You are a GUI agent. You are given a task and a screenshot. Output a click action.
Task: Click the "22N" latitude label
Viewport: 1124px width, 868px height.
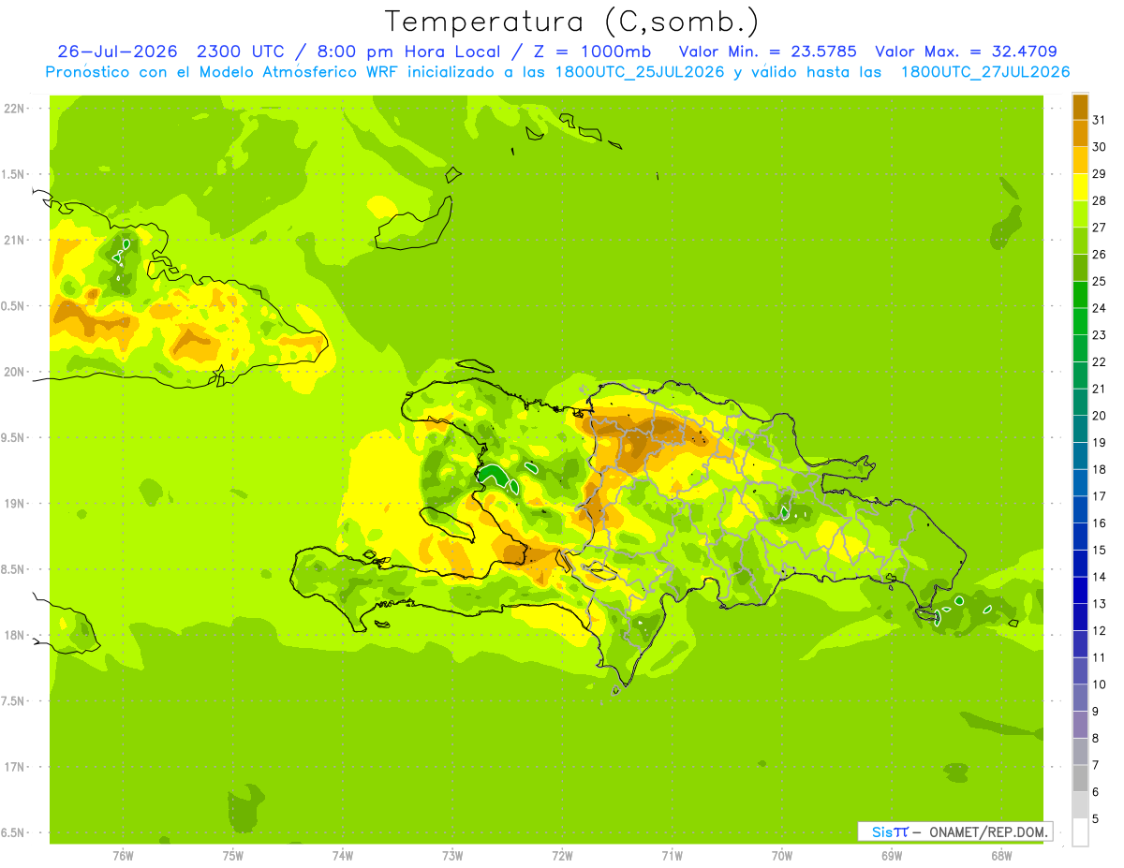click(x=14, y=108)
